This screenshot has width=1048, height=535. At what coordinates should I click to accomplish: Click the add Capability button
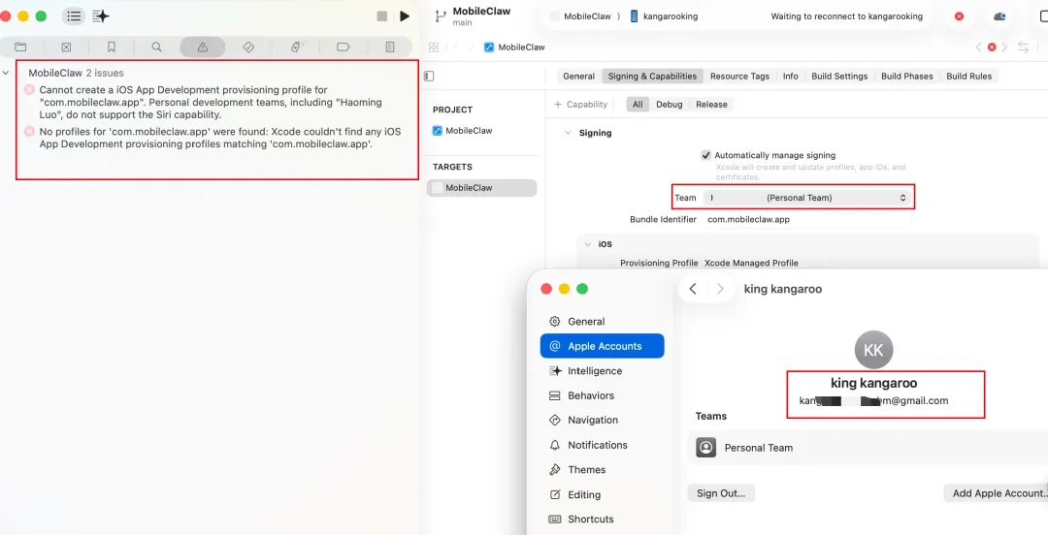click(581, 105)
